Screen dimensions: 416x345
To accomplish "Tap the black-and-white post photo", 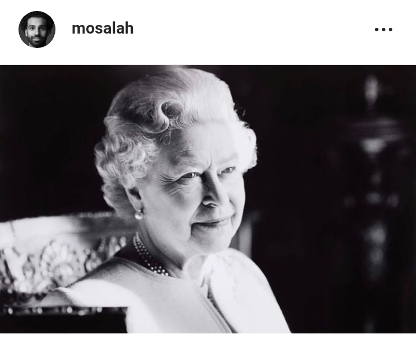I will click(x=208, y=199).
